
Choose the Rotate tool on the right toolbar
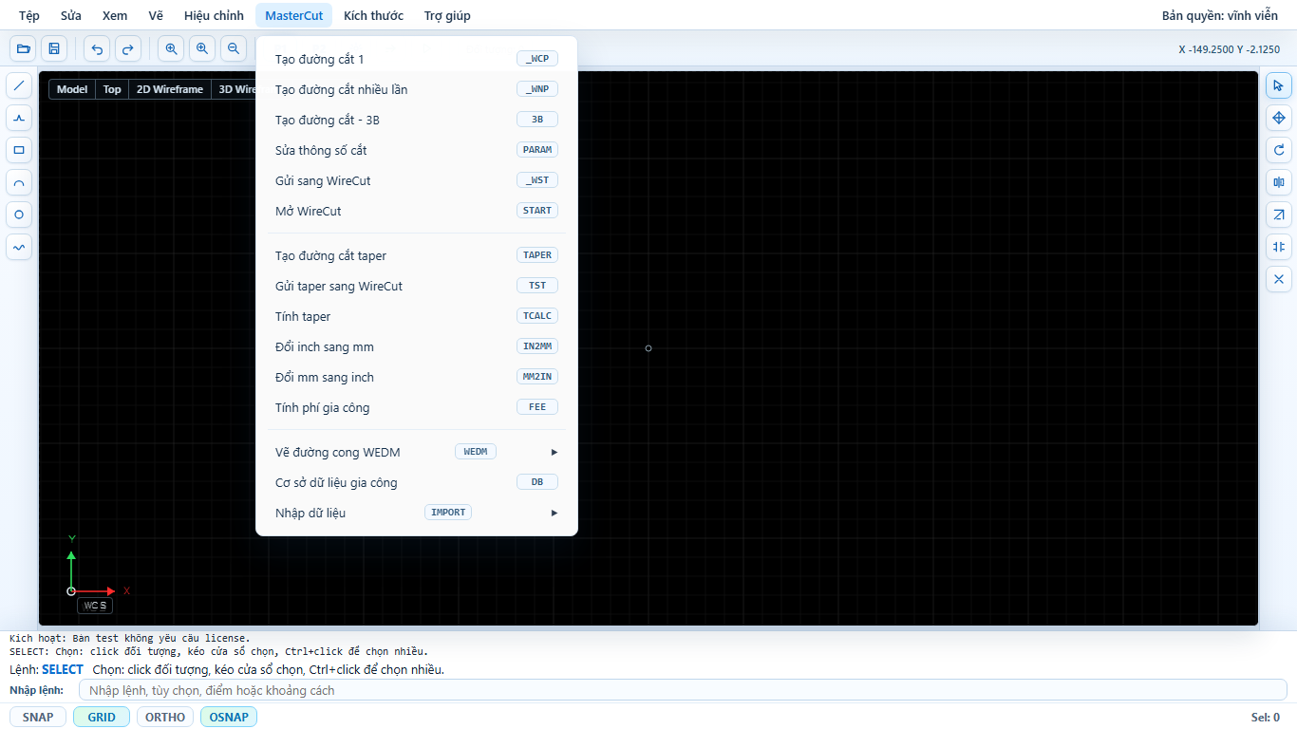1278,150
